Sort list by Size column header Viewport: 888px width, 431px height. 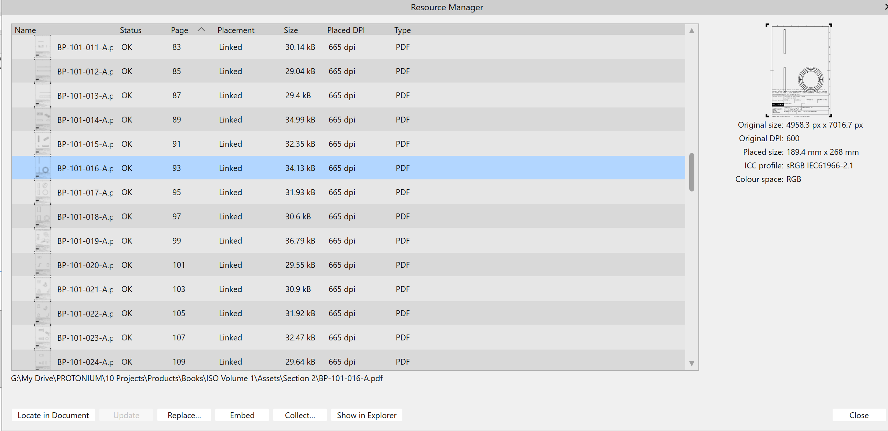click(290, 30)
